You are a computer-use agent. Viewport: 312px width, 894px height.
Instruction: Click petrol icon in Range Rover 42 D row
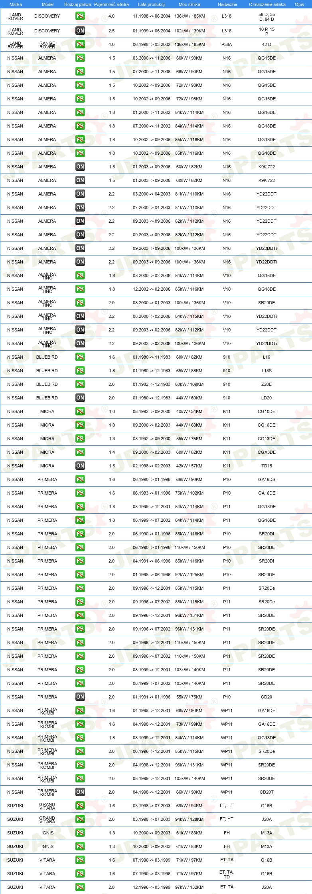pyautogui.click(x=80, y=44)
